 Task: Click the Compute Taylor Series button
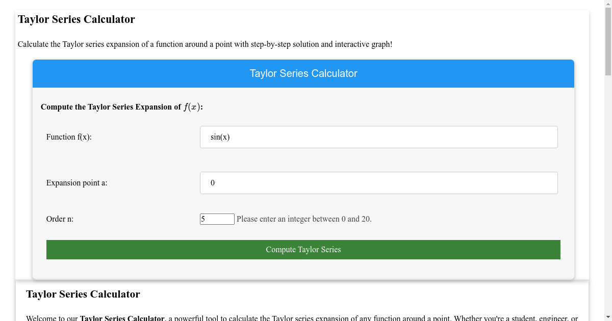point(303,249)
